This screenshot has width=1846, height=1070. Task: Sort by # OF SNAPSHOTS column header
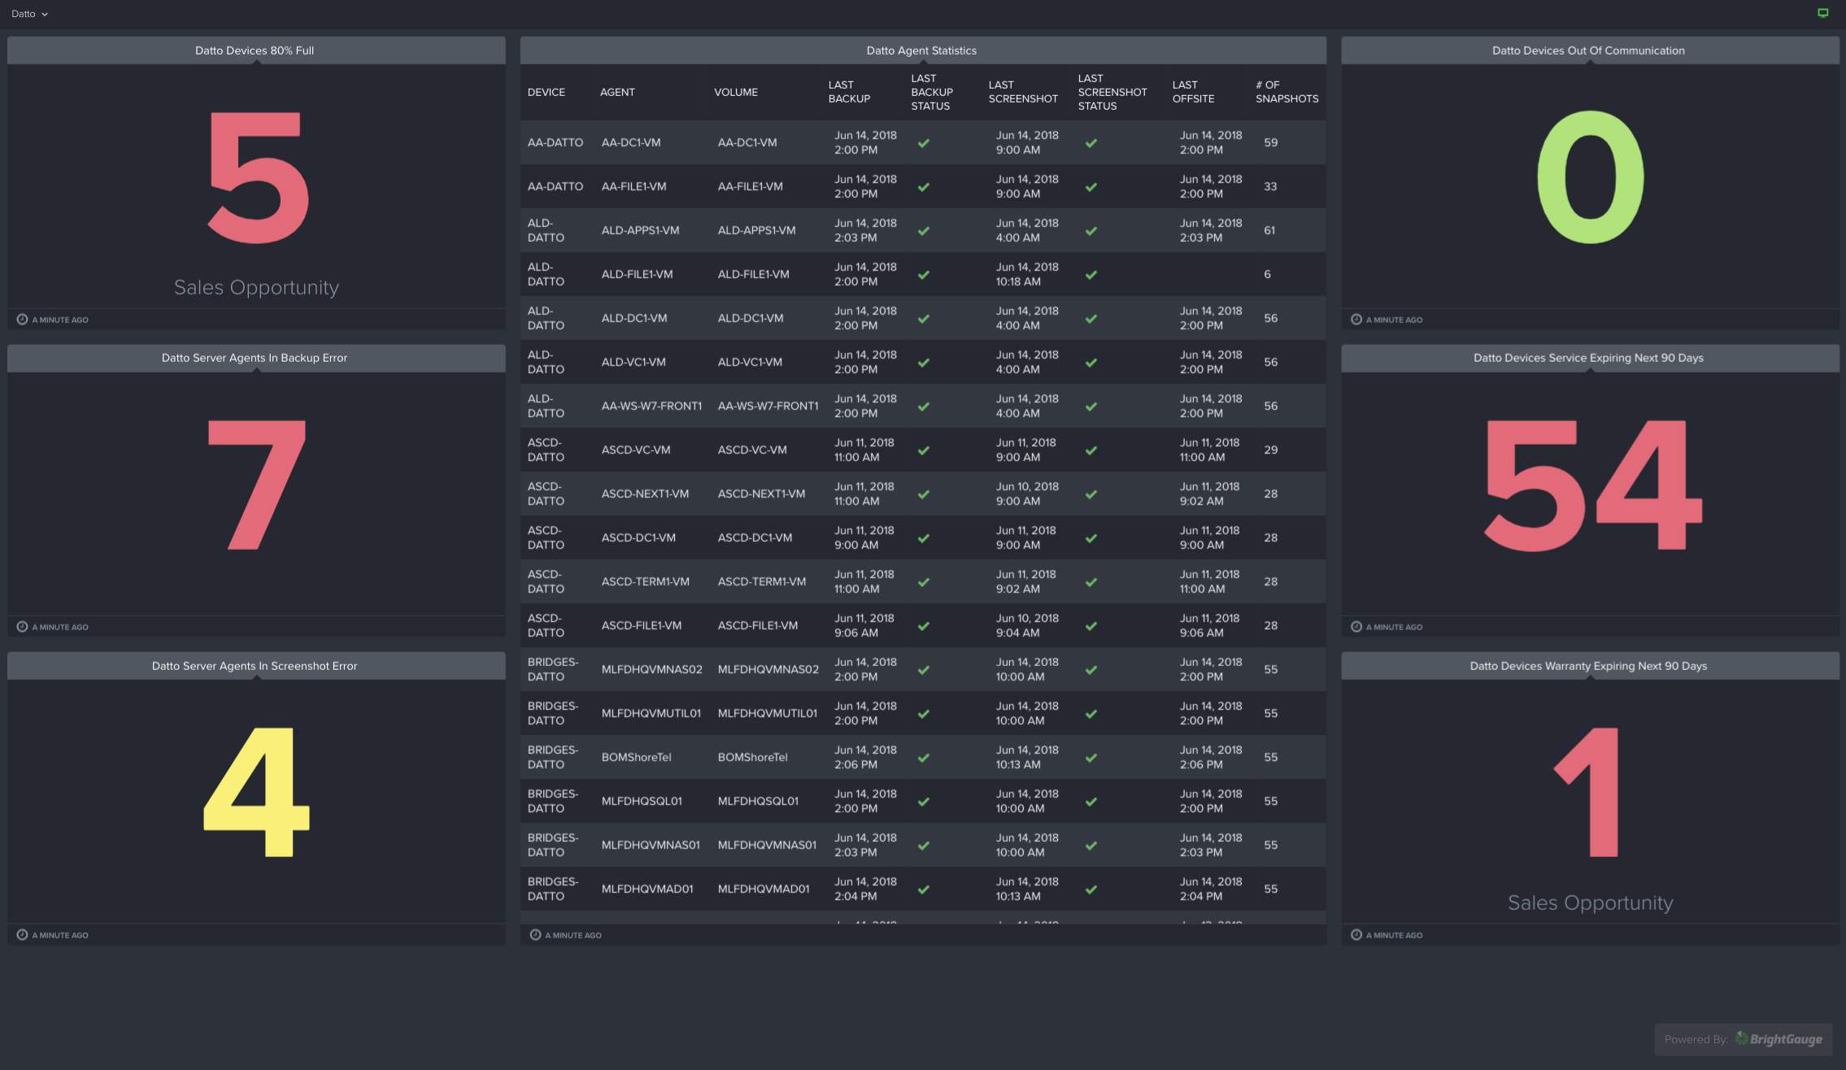click(1287, 92)
